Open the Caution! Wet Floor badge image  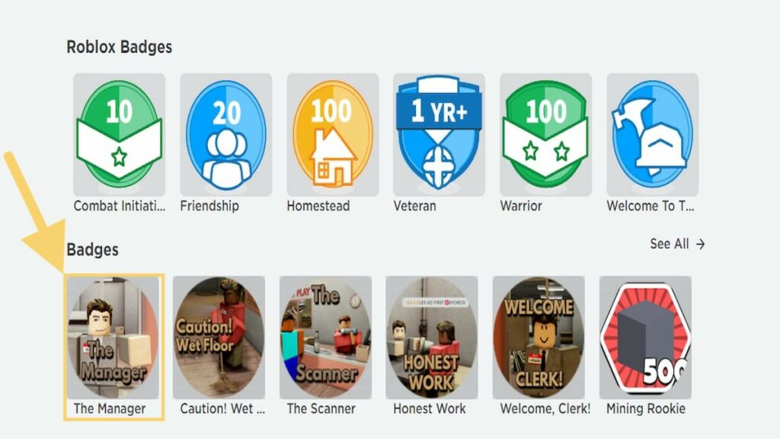pyautogui.click(x=219, y=338)
